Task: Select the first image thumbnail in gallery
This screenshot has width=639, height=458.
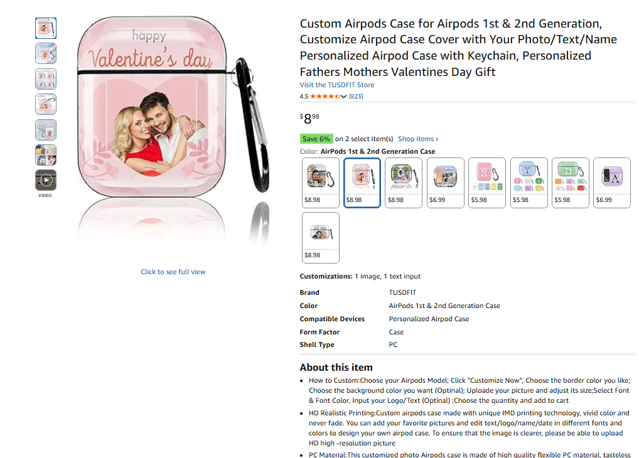Action: [x=46, y=28]
